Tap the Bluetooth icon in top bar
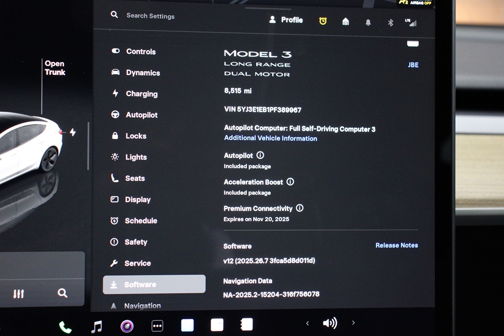Screen dimensions: 504x336 click(x=390, y=23)
